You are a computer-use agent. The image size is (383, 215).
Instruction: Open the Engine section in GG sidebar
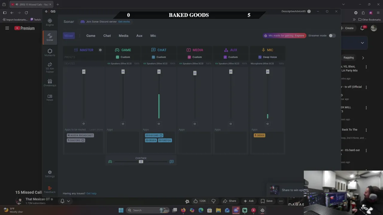coord(50,22)
